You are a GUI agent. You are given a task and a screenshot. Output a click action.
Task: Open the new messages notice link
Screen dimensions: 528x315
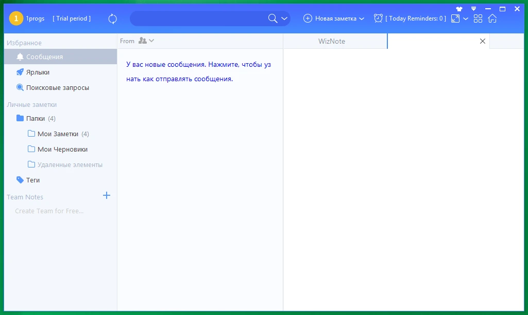pyautogui.click(x=199, y=71)
